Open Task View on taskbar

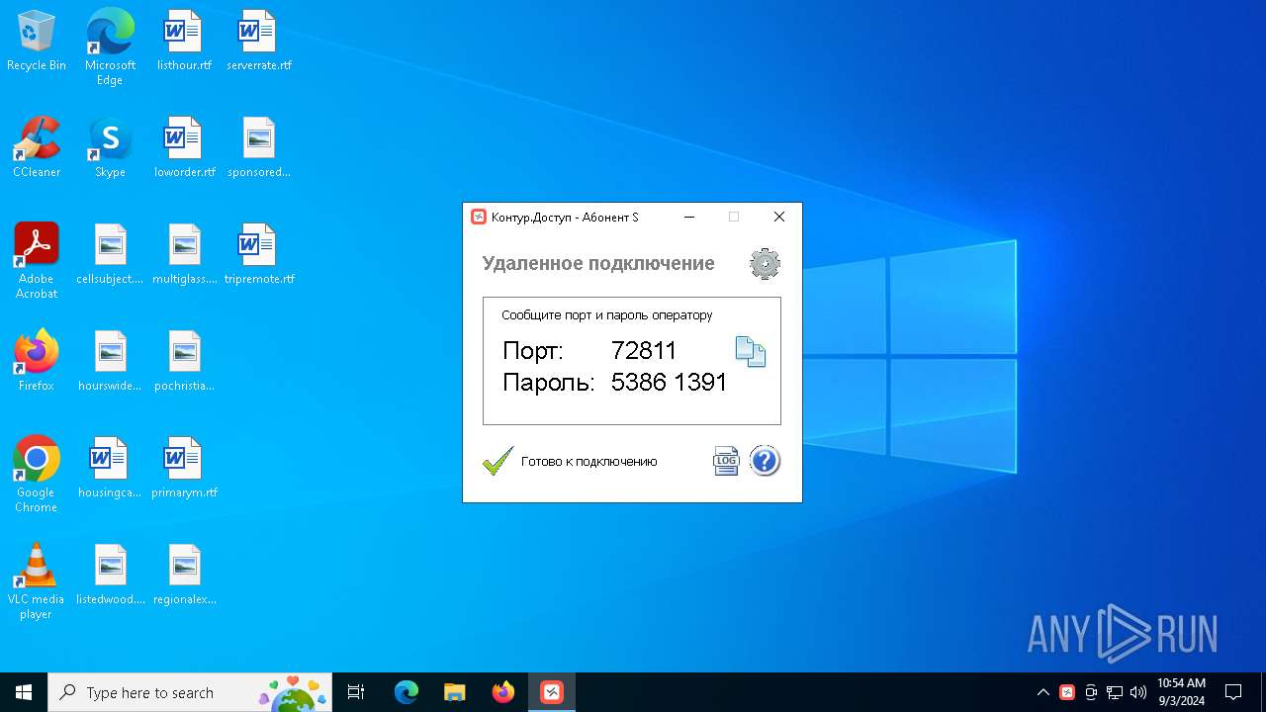(356, 692)
